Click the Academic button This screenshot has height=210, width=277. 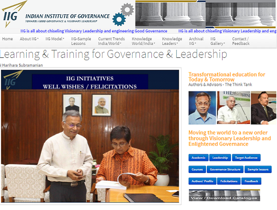click(x=199, y=157)
